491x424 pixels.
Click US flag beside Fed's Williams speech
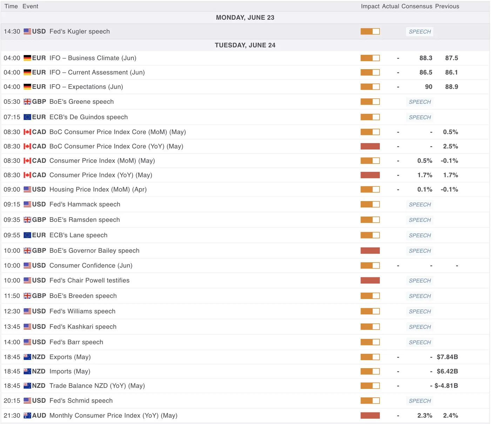tap(27, 311)
